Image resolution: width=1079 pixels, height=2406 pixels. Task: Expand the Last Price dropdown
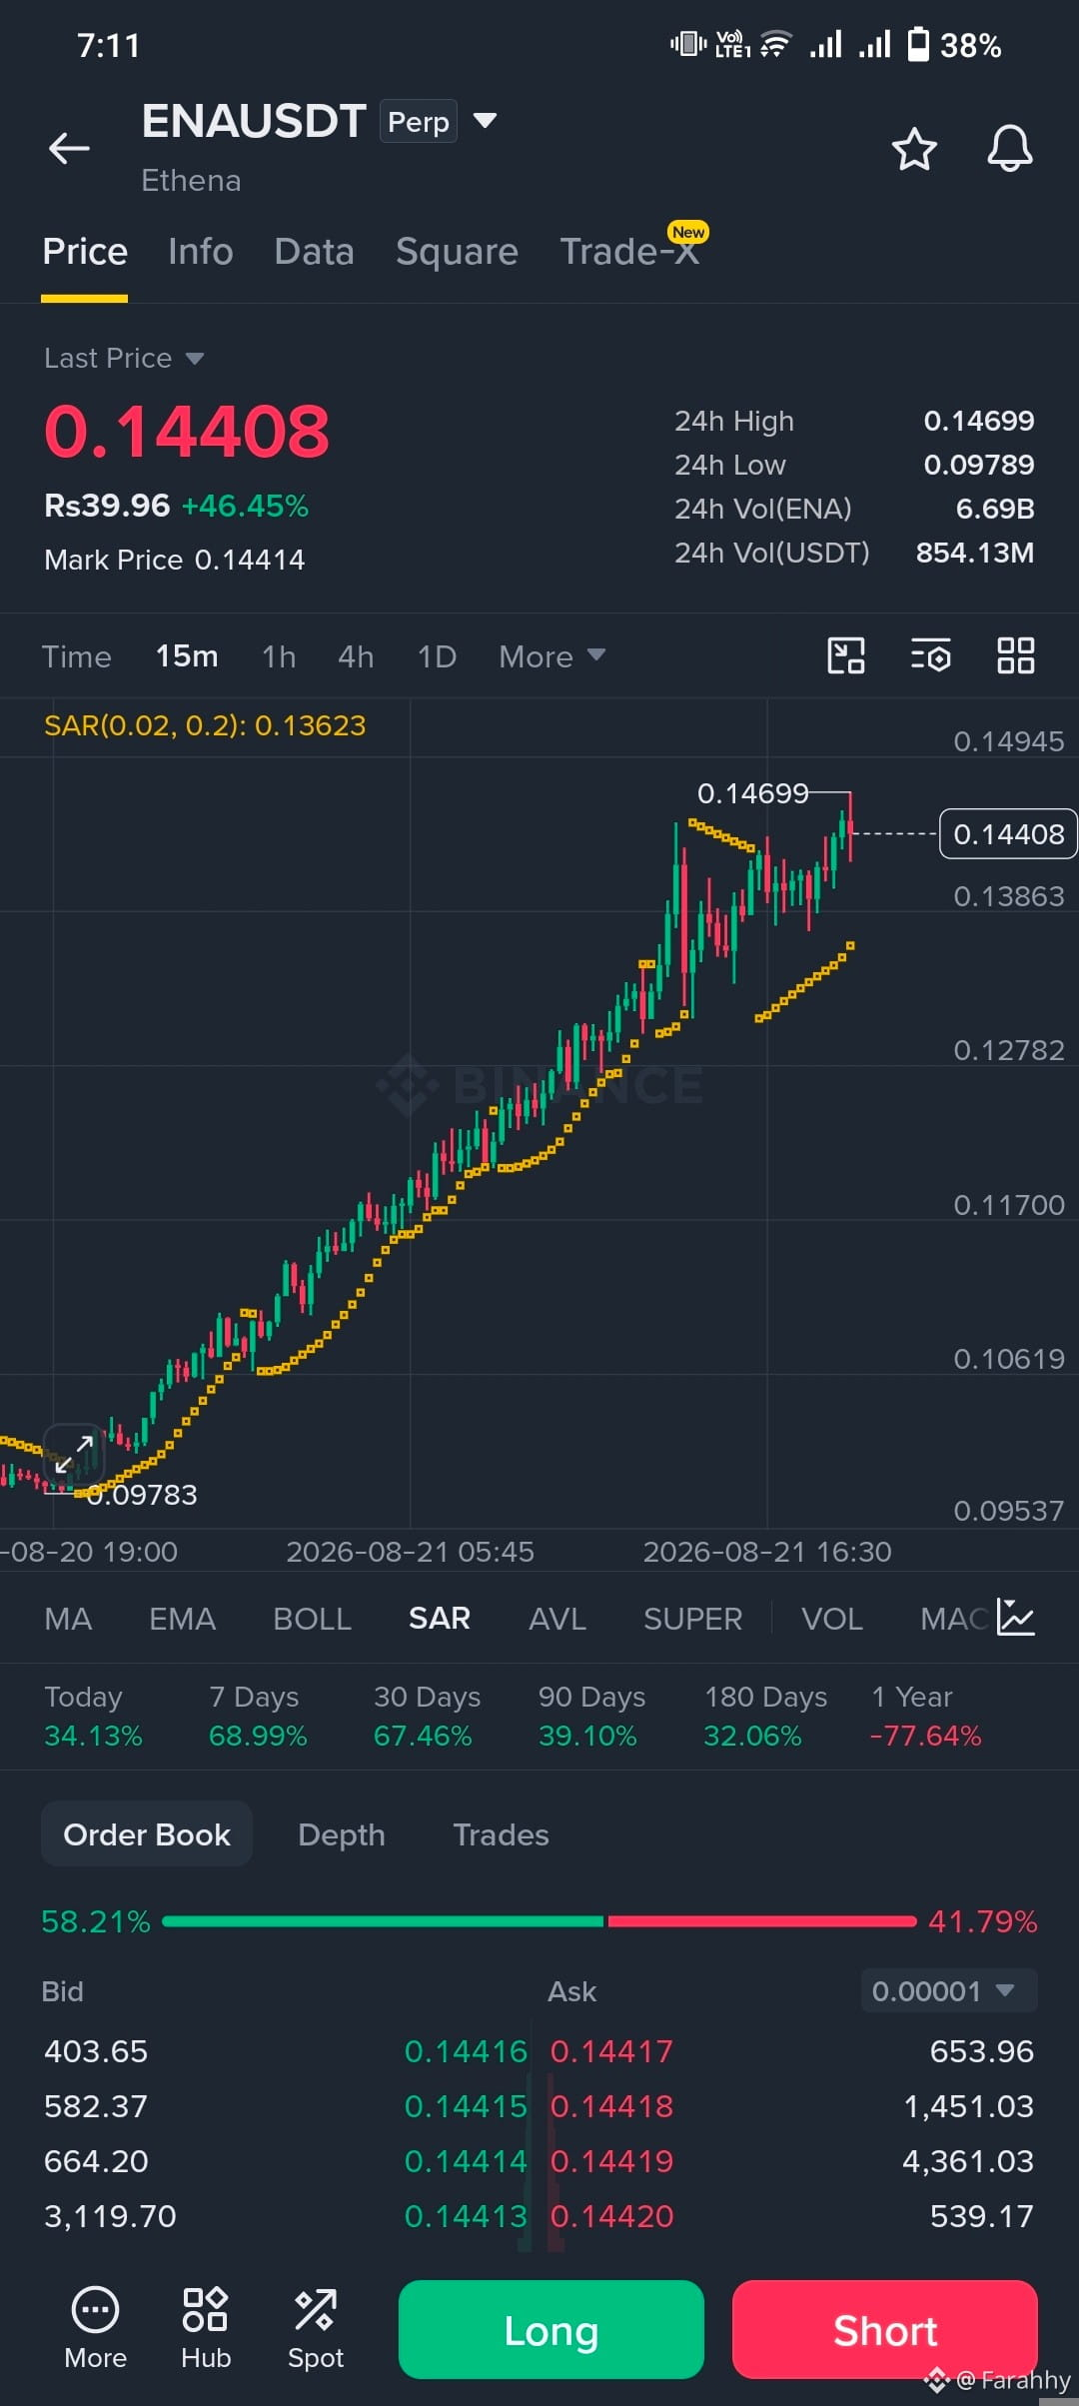point(124,358)
